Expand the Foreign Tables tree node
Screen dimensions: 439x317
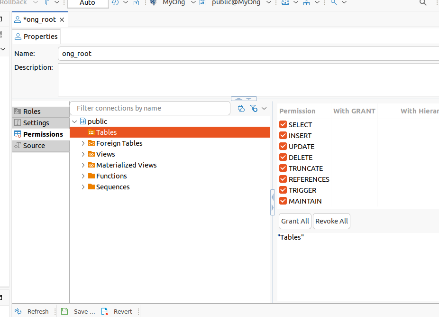coord(83,143)
